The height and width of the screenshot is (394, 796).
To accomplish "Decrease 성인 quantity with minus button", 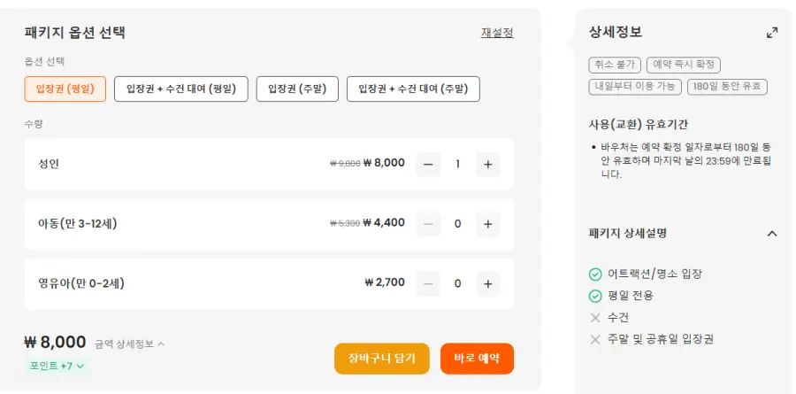I will [x=428, y=164].
